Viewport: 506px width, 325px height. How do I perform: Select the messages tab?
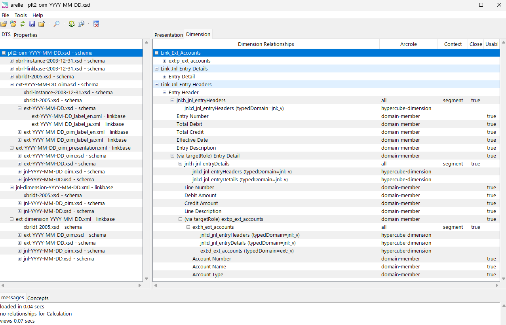pos(13,297)
